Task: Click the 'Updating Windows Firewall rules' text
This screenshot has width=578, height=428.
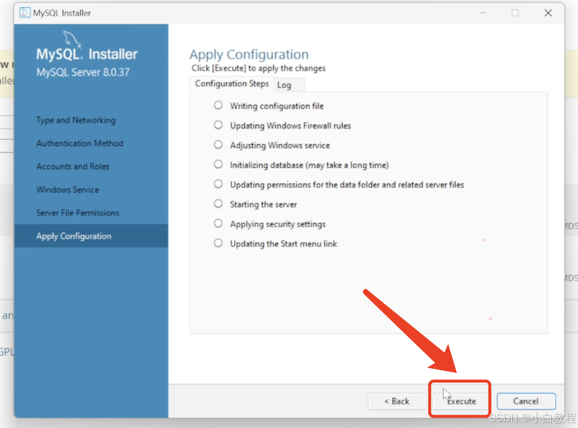Action: [x=290, y=126]
